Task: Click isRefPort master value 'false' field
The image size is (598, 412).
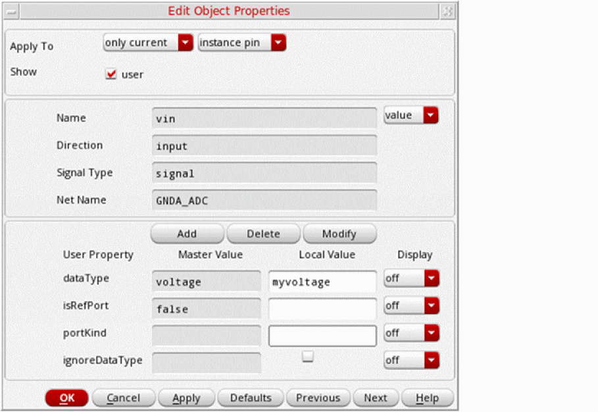Action: [x=207, y=309]
